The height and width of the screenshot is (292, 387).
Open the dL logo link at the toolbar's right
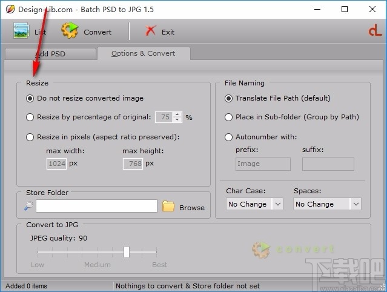[375, 32]
